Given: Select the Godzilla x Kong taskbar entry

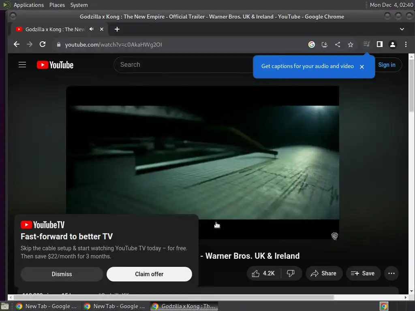Looking at the screenshot, I should point(184,306).
